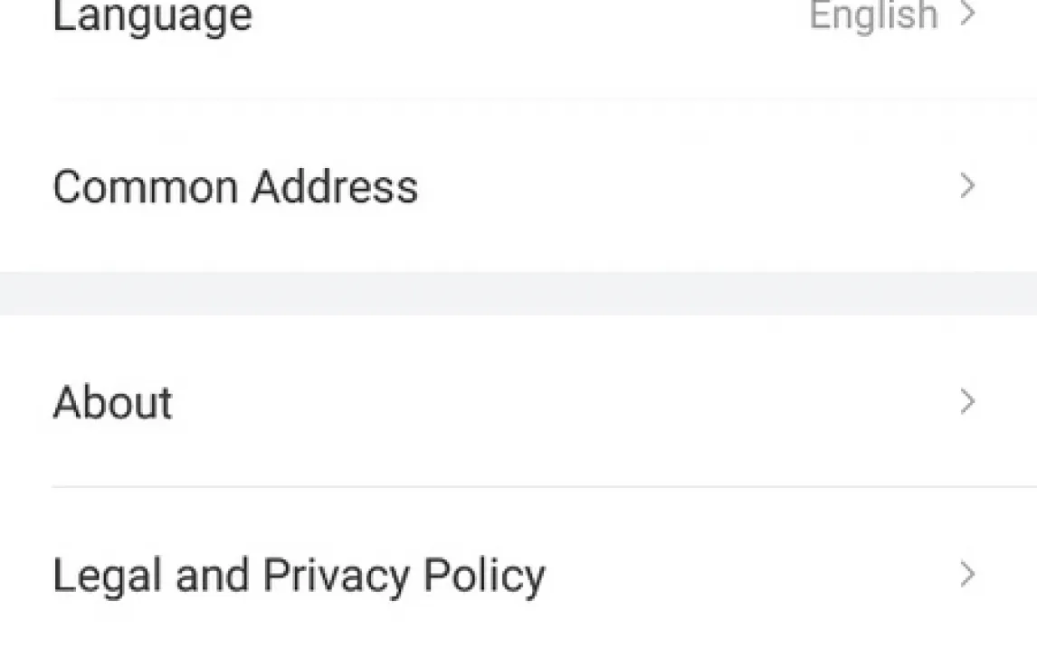Open Legal and Privacy Policy
Viewport: 1037px width, 647px height.
click(x=299, y=576)
